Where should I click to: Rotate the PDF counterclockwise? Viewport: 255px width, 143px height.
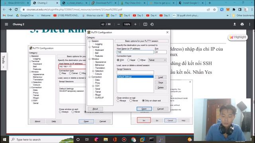(152, 24)
